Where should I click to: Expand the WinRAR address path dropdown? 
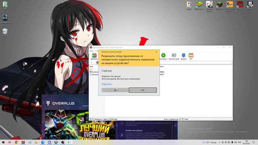[x=231, y=62]
